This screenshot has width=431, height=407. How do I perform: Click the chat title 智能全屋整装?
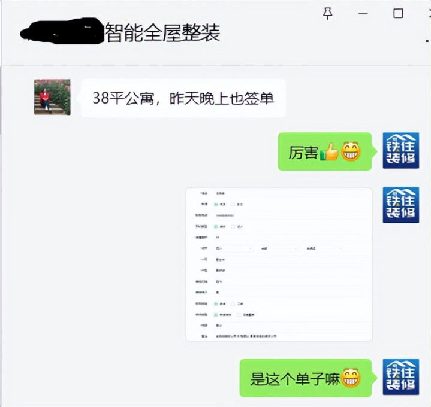tap(162, 33)
